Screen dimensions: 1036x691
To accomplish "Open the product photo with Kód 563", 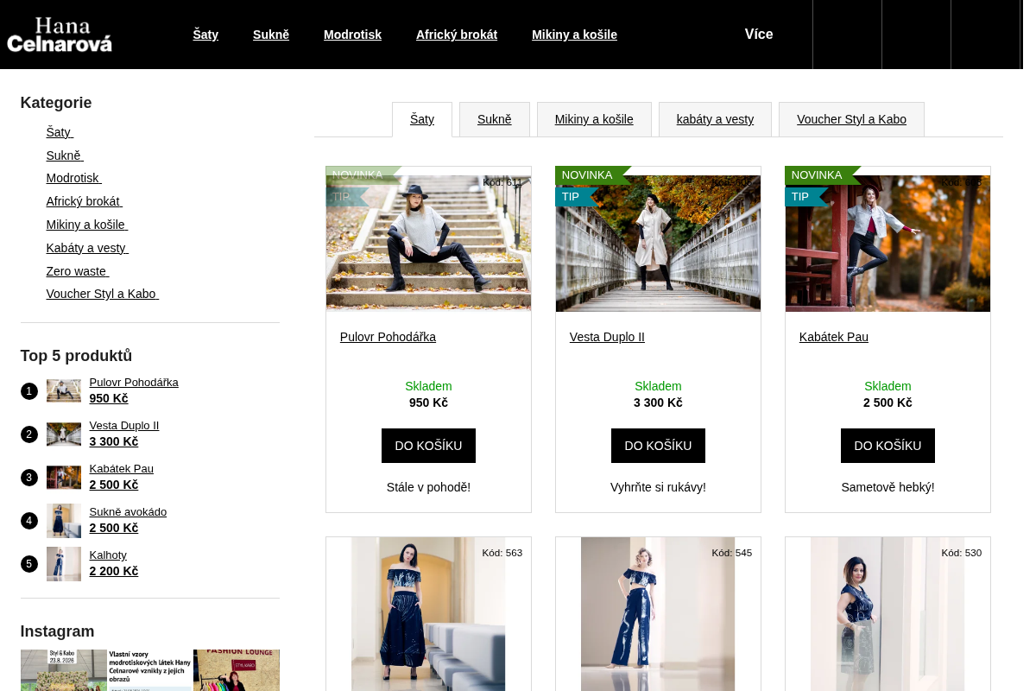I will pos(428,614).
